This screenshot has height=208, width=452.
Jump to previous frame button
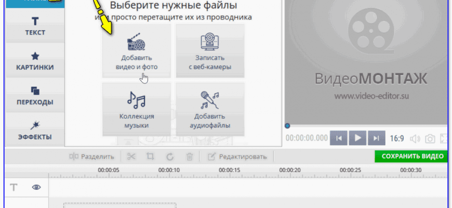339,138
